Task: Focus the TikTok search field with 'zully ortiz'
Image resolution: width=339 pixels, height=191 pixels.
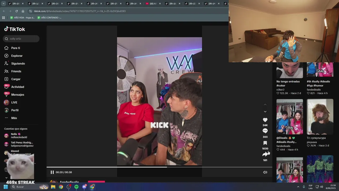Action: click(21, 39)
